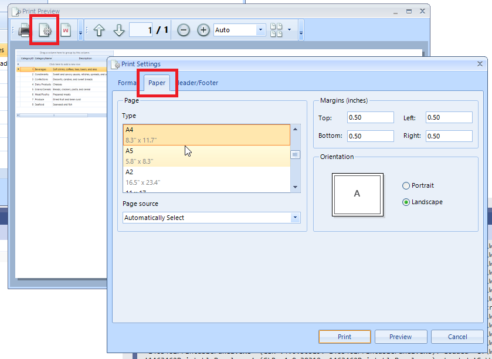The width and height of the screenshot is (492, 359).
Task: Close the Print Preview window
Action: [x=422, y=11]
